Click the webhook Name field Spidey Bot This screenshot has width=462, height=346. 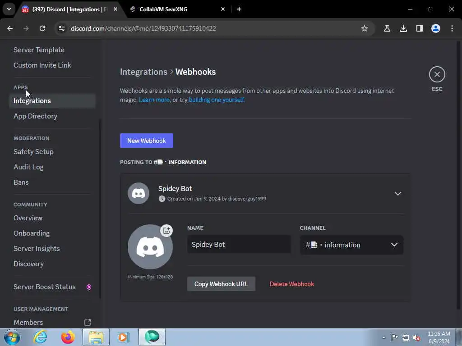click(239, 245)
